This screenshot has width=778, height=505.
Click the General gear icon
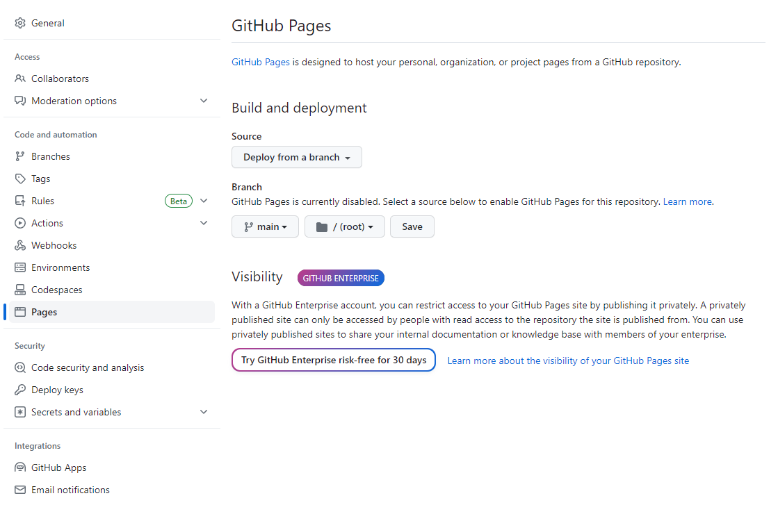click(x=20, y=23)
